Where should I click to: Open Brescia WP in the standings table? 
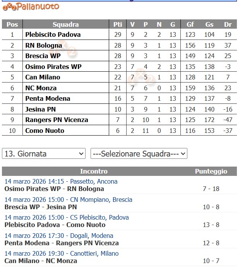pos(43,56)
